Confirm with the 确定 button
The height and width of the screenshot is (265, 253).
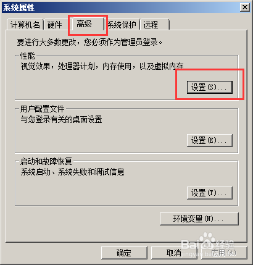click(124, 253)
